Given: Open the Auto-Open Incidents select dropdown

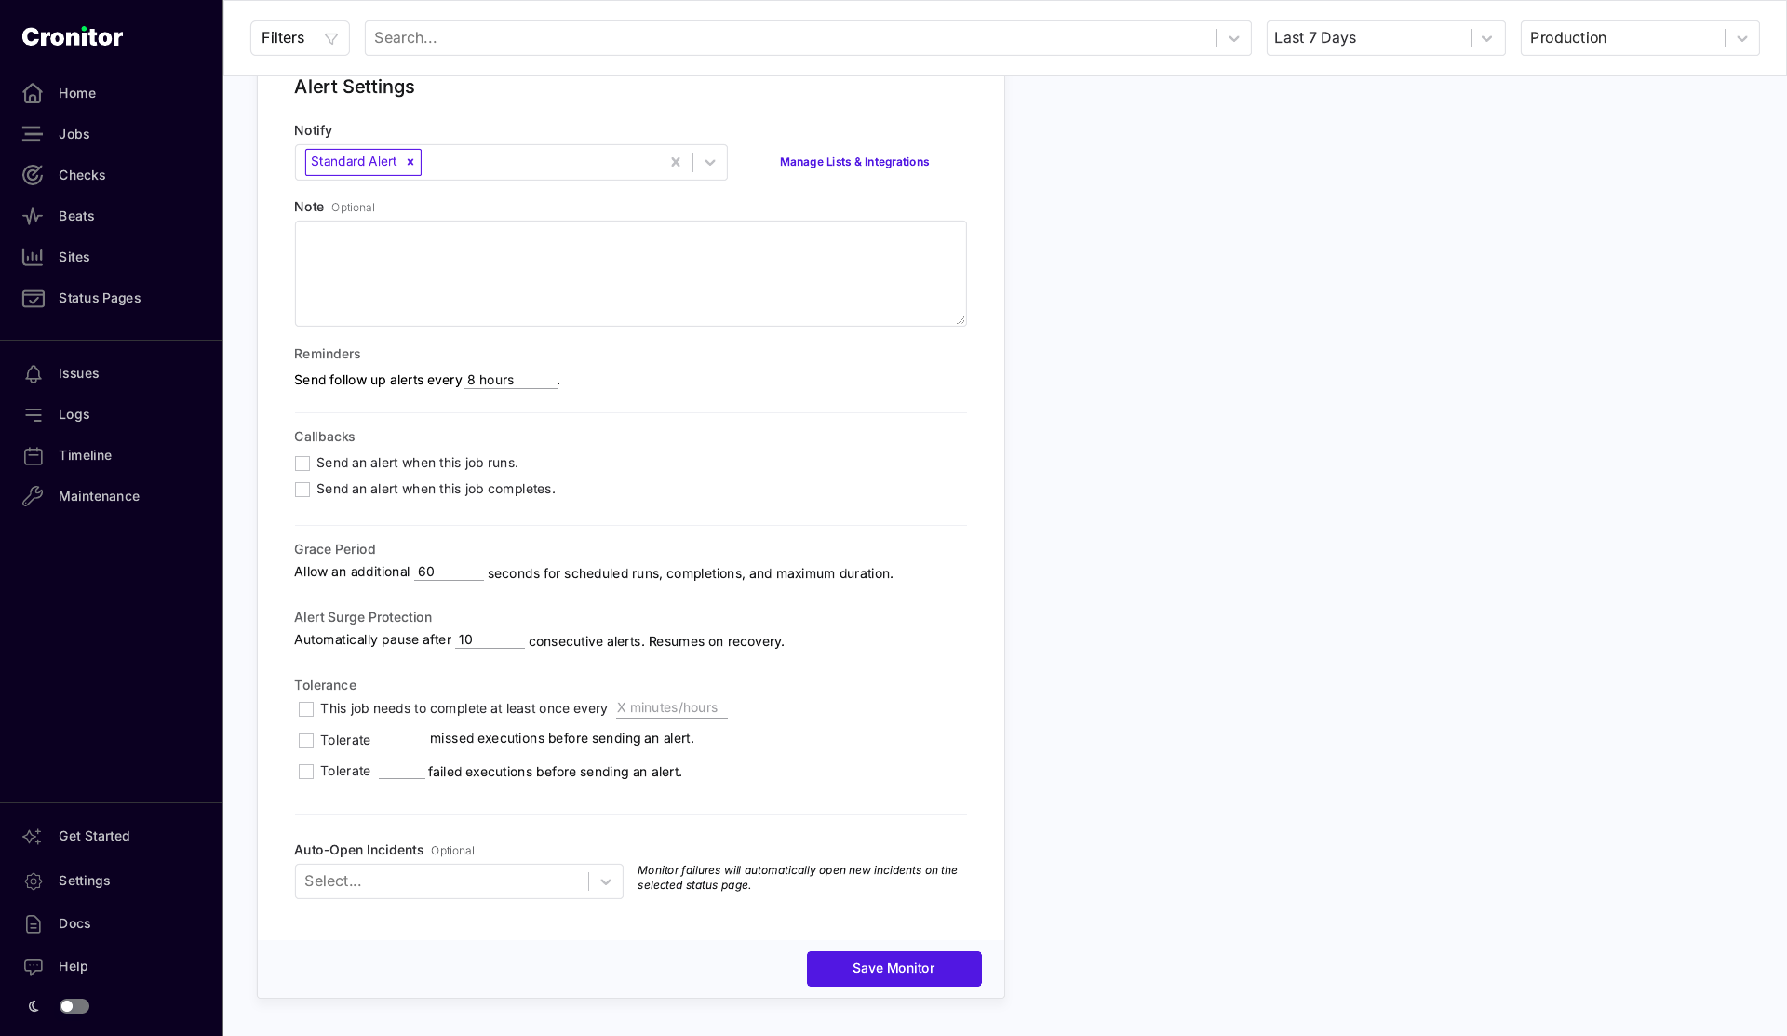Looking at the screenshot, I should tap(459, 881).
